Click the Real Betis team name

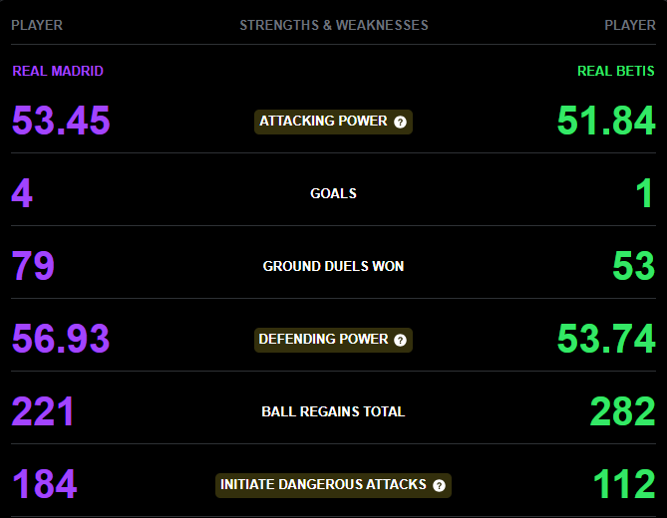[615, 71]
